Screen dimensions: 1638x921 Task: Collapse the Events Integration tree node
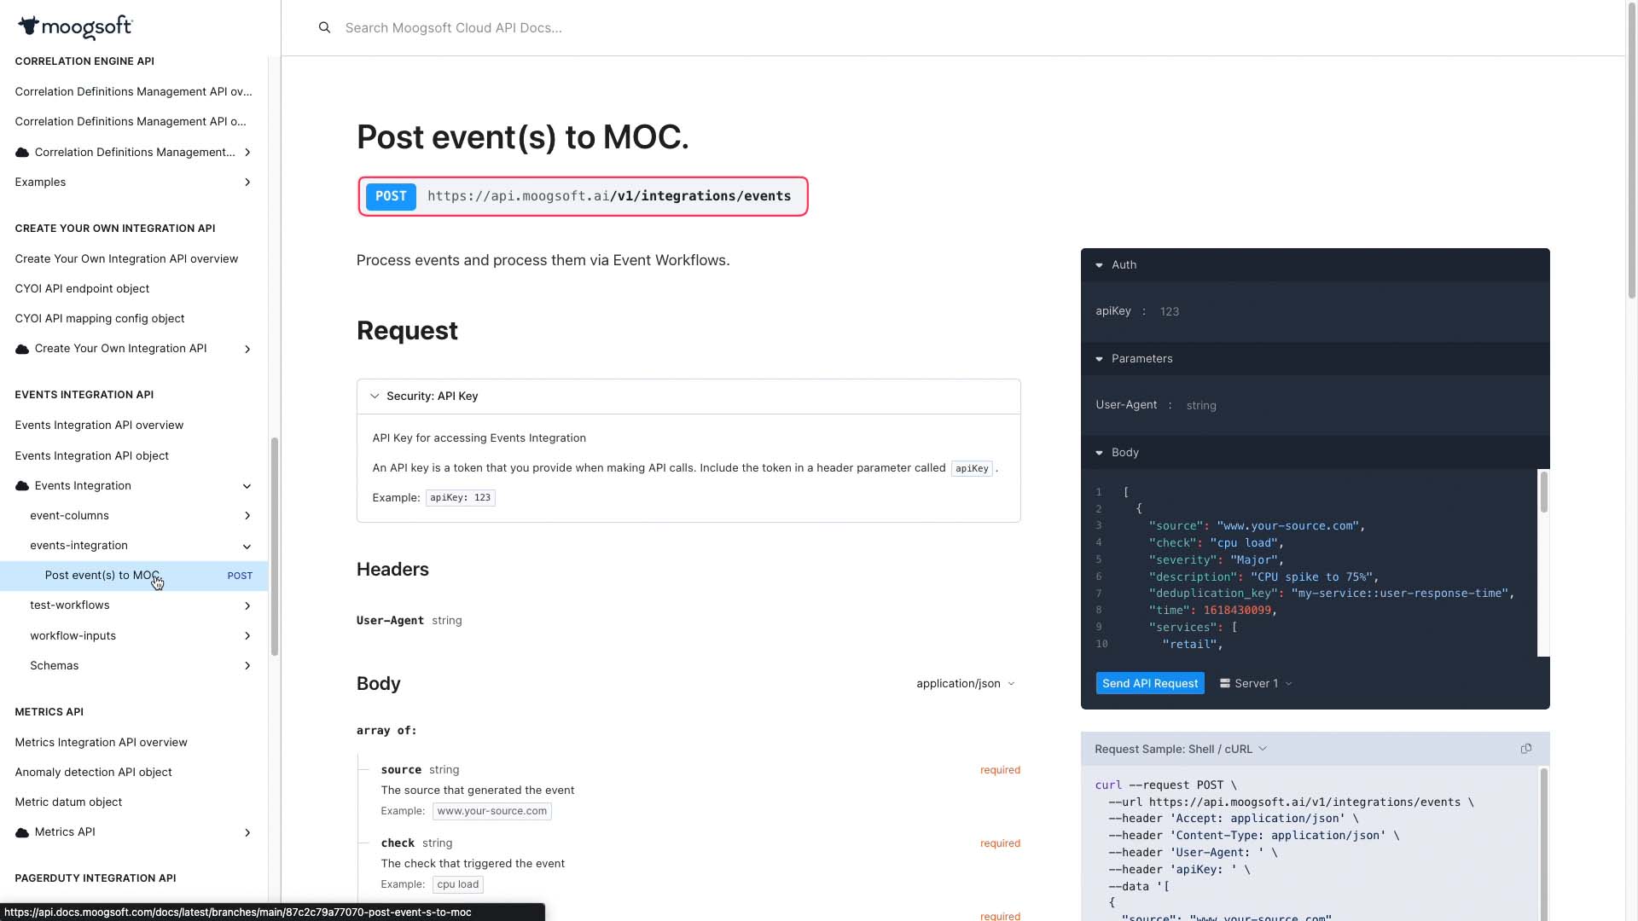[x=247, y=486]
